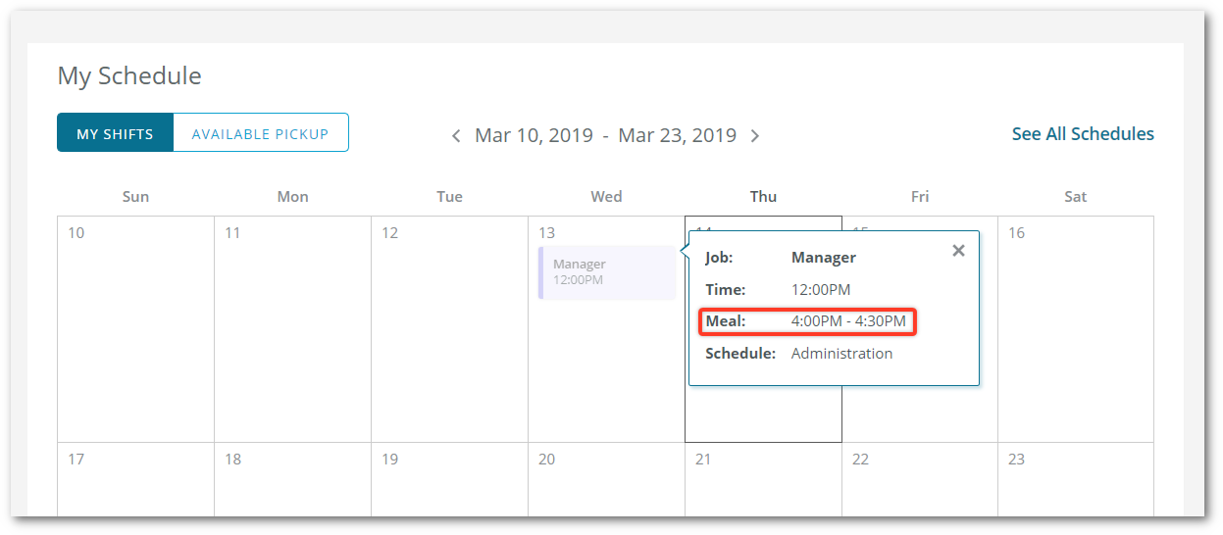
Task: Close the shift details popup
Action: coord(958,251)
